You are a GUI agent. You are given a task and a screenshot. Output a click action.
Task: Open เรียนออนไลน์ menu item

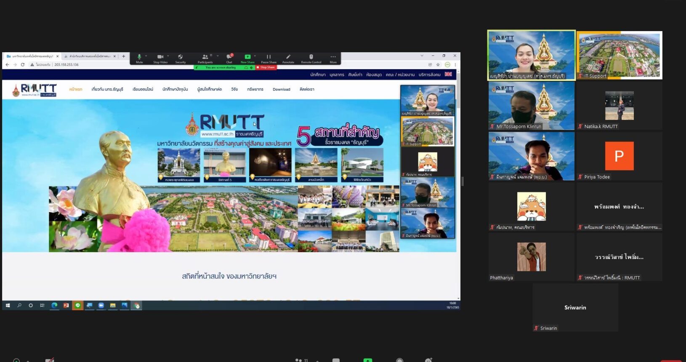tap(143, 89)
